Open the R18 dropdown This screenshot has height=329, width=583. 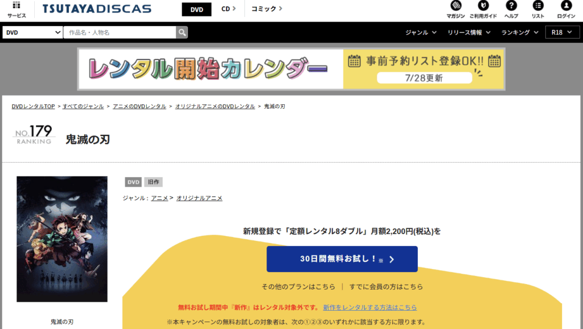[562, 32]
